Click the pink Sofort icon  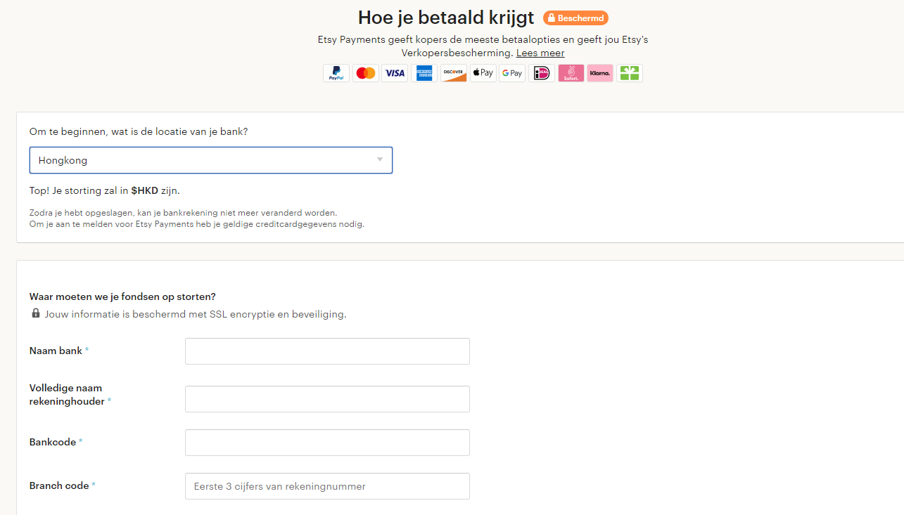pyautogui.click(x=571, y=73)
